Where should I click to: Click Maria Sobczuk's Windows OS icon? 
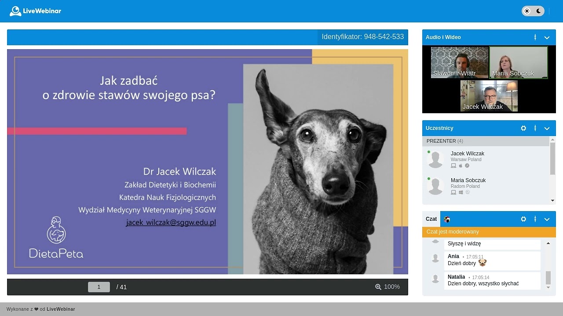(x=461, y=193)
